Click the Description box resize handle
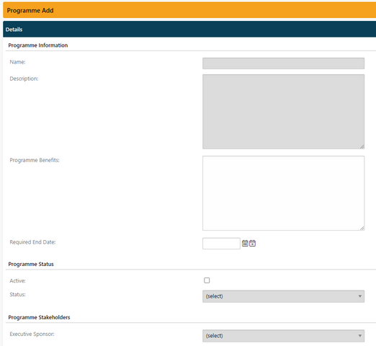Image resolution: width=376 pixels, height=346 pixels. click(362, 146)
